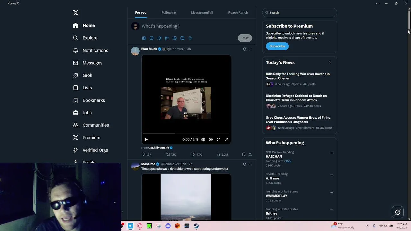Bookmark Elon Musk's post
The image size is (411, 231).
[x=244, y=155]
